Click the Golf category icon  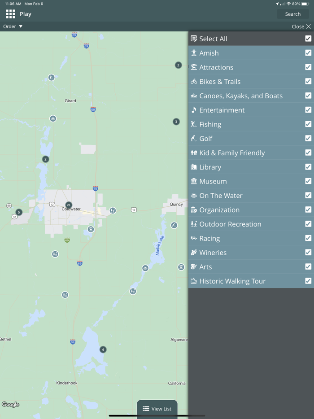pyautogui.click(x=194, y=139)
